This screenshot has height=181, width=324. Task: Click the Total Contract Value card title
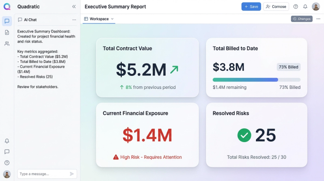coord(127,48)
